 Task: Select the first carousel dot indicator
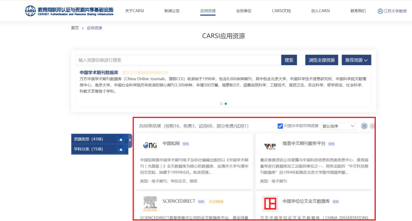coord(221,104)
